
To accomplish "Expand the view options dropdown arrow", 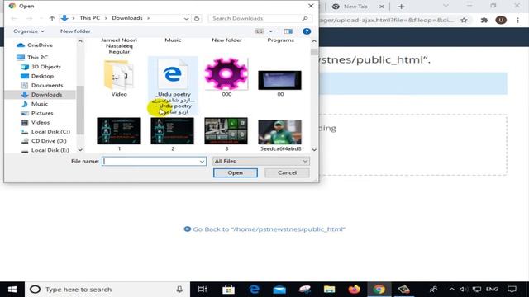I will [x=270, y=31].
